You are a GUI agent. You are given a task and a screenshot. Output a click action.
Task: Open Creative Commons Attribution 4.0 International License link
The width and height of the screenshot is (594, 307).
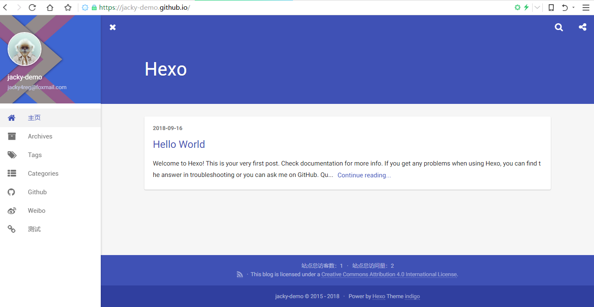[389, 274]
